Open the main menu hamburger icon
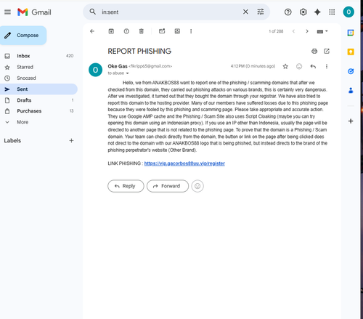Screen dimensions: 363x319 click(x=7, y=12)
